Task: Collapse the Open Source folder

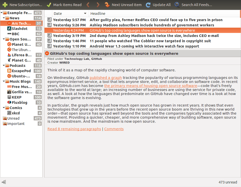Action: (x=4, y=39)
